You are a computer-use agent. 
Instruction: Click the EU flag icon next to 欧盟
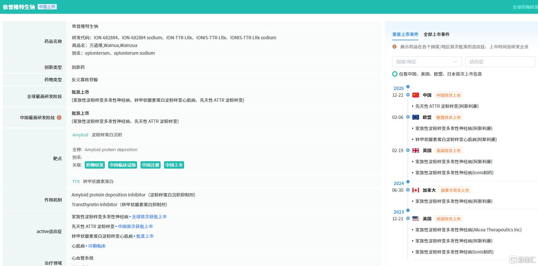[416, 117]
